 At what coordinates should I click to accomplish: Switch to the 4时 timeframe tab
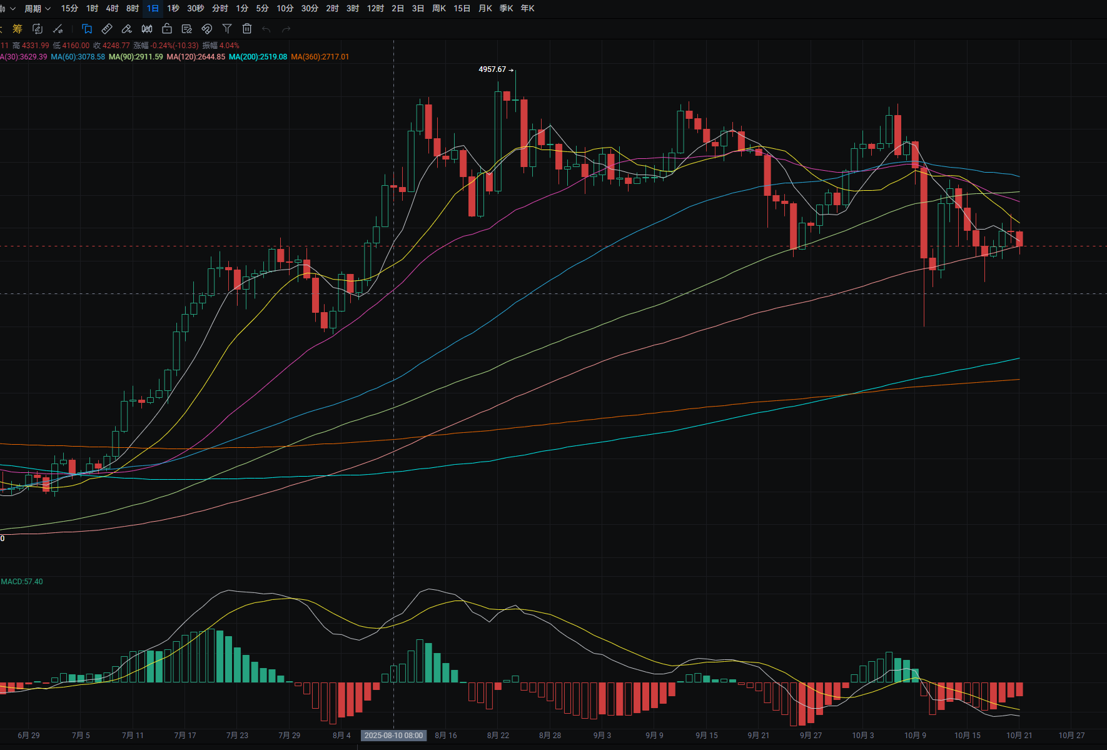pyautogui.click(x=112, y=9)
